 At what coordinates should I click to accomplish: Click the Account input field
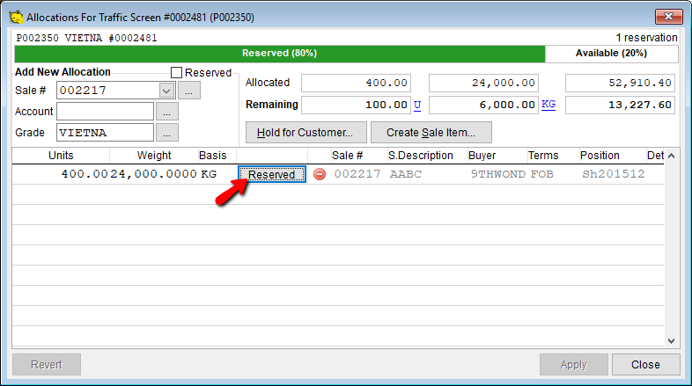click(x=105, y=112)
